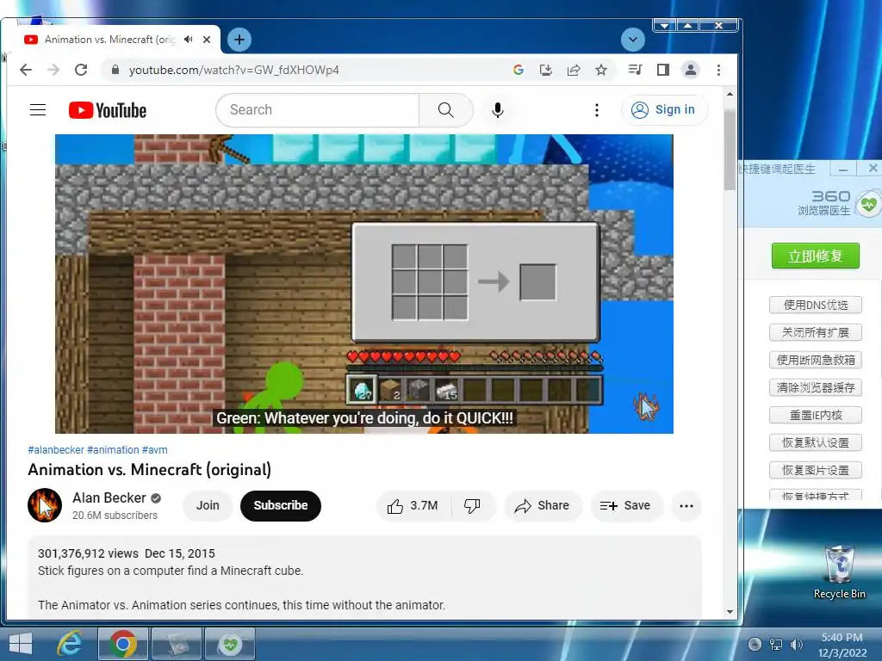
Task: Click the YouTube Search box
Action: coord(318,109)
